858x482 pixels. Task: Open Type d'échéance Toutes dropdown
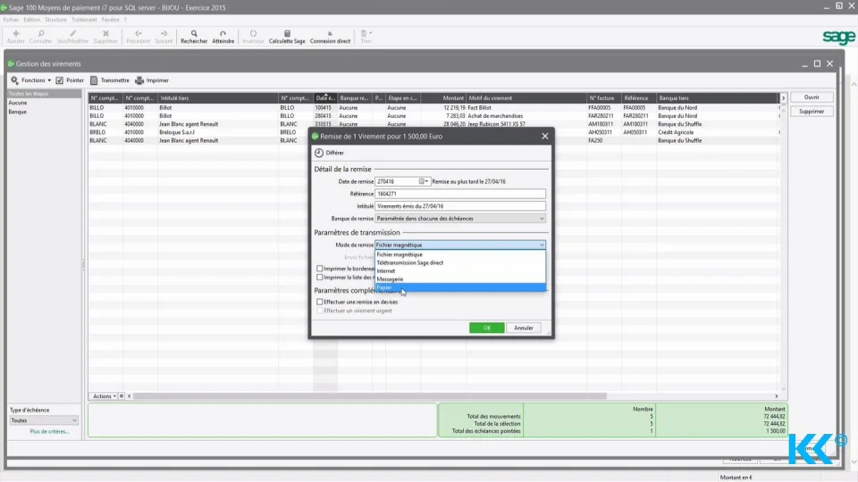pyautogui.click(x=44, y=420)
